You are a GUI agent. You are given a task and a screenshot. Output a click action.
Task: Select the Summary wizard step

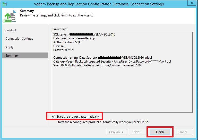(x=25, y=56)
